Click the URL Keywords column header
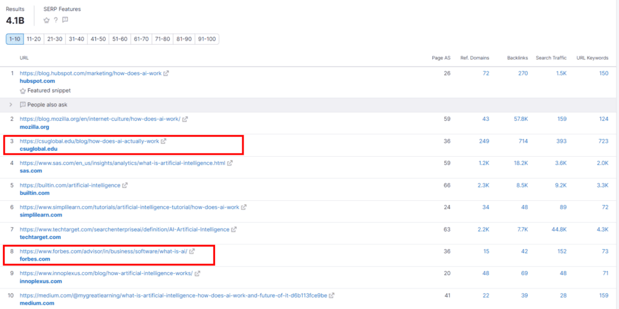The image size is (619, 309). pos(592,58)
